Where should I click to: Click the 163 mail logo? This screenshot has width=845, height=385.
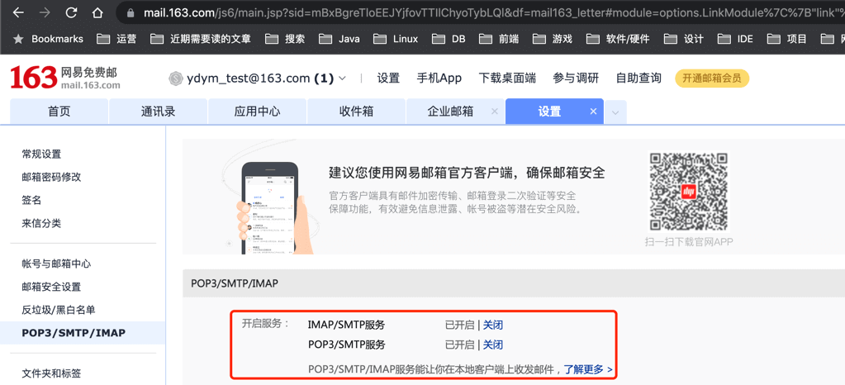64,78
